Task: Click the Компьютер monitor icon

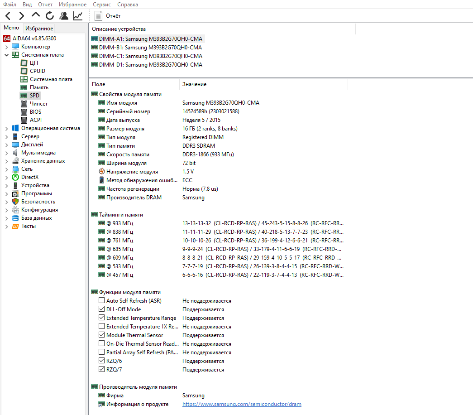Action: click(x=15, y=47)
